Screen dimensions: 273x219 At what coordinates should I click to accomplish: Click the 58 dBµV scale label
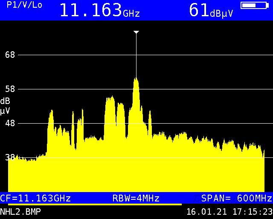(10, 89)
